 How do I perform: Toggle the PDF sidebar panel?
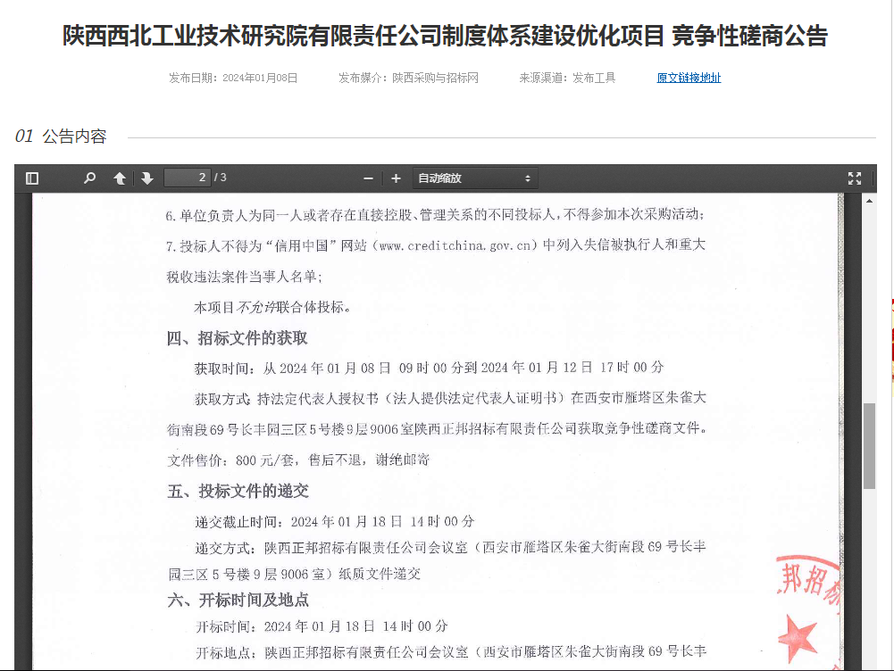pos(32,178)
